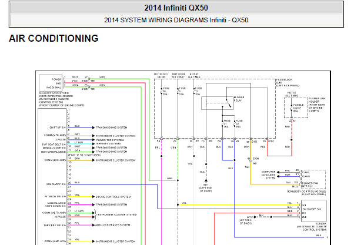Click 'INSTRUMENT CLUSTER SYSTEM' beside the pin 27/28 brace
The width and height of the screenshot is (354, 245).
pyautogui.click(x=117, y=215)
